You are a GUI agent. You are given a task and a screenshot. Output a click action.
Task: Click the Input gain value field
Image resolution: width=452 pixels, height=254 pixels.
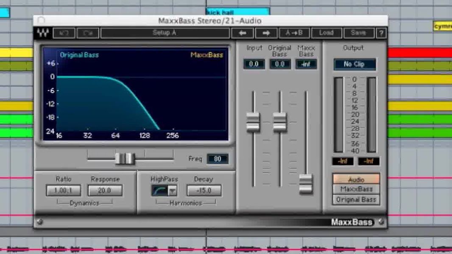pyautogui.click(x=254, y=64)
